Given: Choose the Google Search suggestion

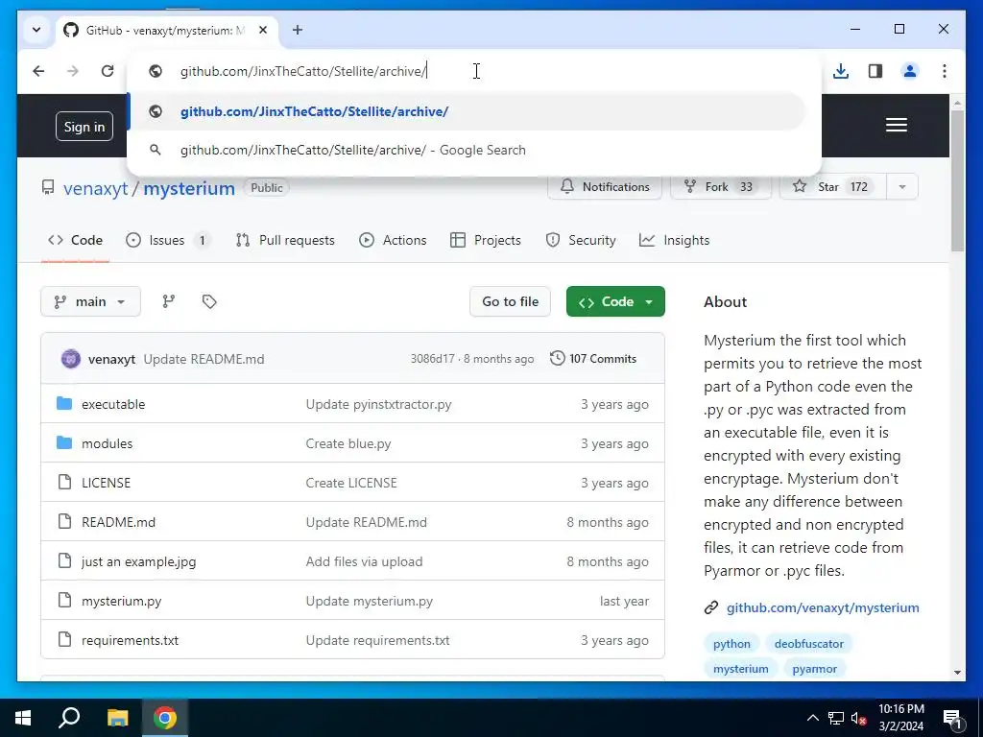Looking at the screenshot, I should pyautogui.click(x=467, y=150).
